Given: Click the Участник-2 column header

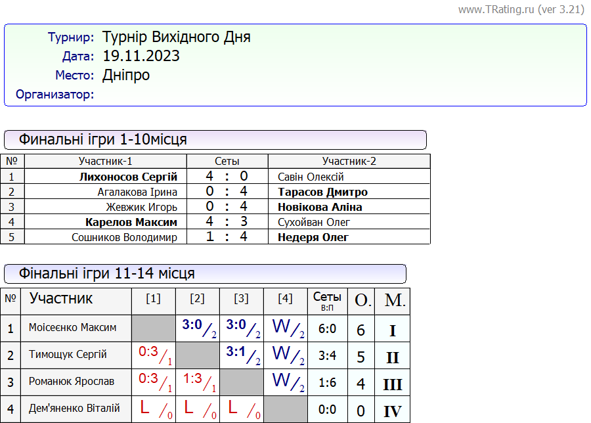Looking at the screenshot, I should [349, 162].
